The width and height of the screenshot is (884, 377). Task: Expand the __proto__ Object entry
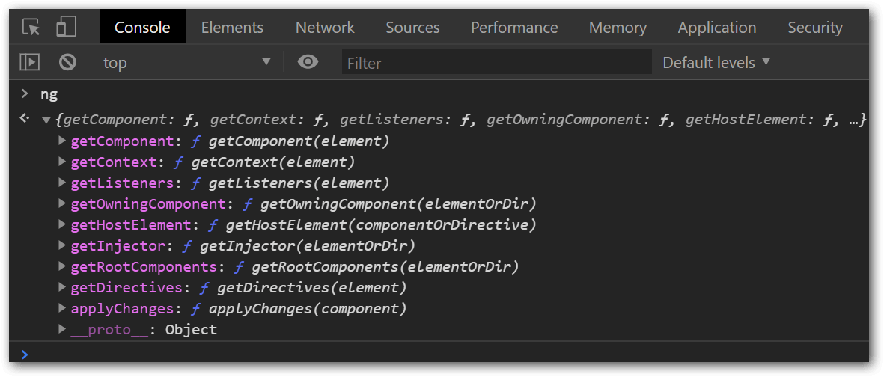63,329
